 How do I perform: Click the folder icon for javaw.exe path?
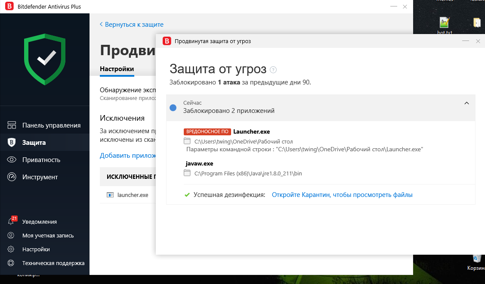(x=187, y=173)
